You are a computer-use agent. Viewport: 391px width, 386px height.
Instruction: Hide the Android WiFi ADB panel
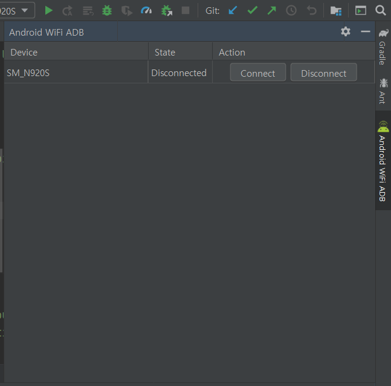click(x=365, y=31)
